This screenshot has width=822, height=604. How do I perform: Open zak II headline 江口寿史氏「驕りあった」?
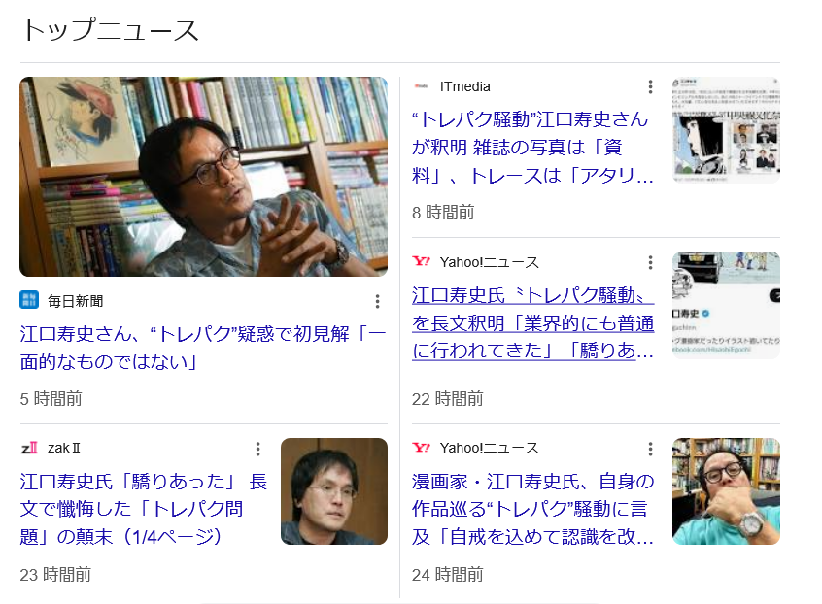(x=144, y=509)
